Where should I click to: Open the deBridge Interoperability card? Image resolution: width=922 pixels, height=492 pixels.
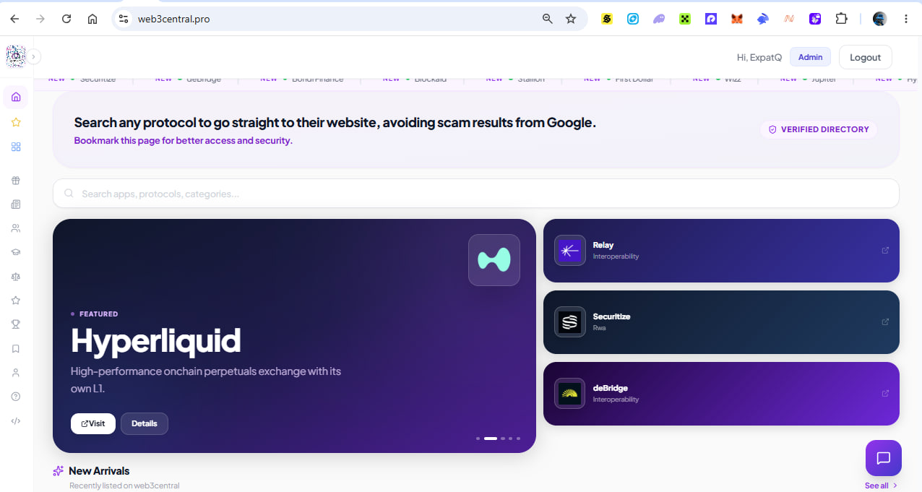click(x=721, y=394)
